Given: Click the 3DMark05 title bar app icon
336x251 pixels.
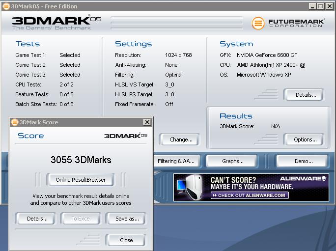Looking at the screenshot, I should tap(6, 6).
